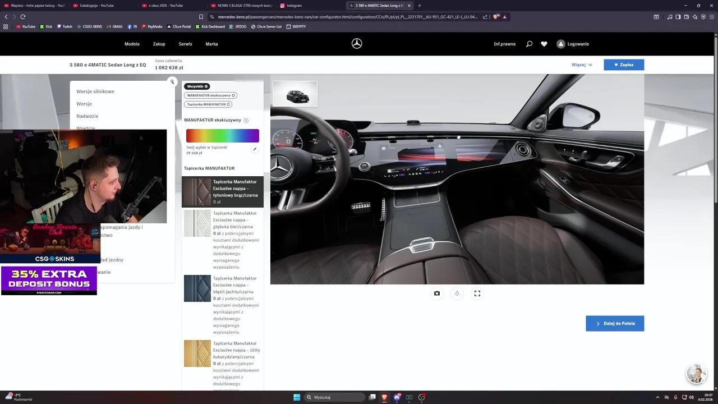Screen dimensions: 718x404
Task: Open the search magnifier in site header
Action: coord(529,44)
